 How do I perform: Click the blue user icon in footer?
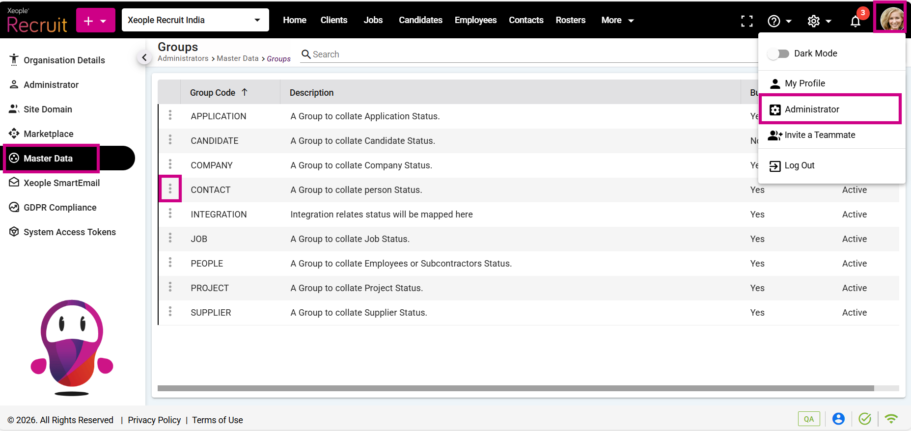click(x=838, y=419)
